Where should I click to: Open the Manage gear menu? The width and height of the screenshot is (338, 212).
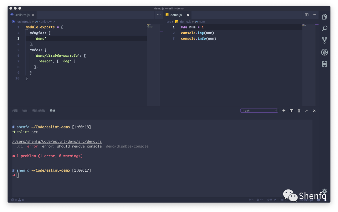coord(325,191)
